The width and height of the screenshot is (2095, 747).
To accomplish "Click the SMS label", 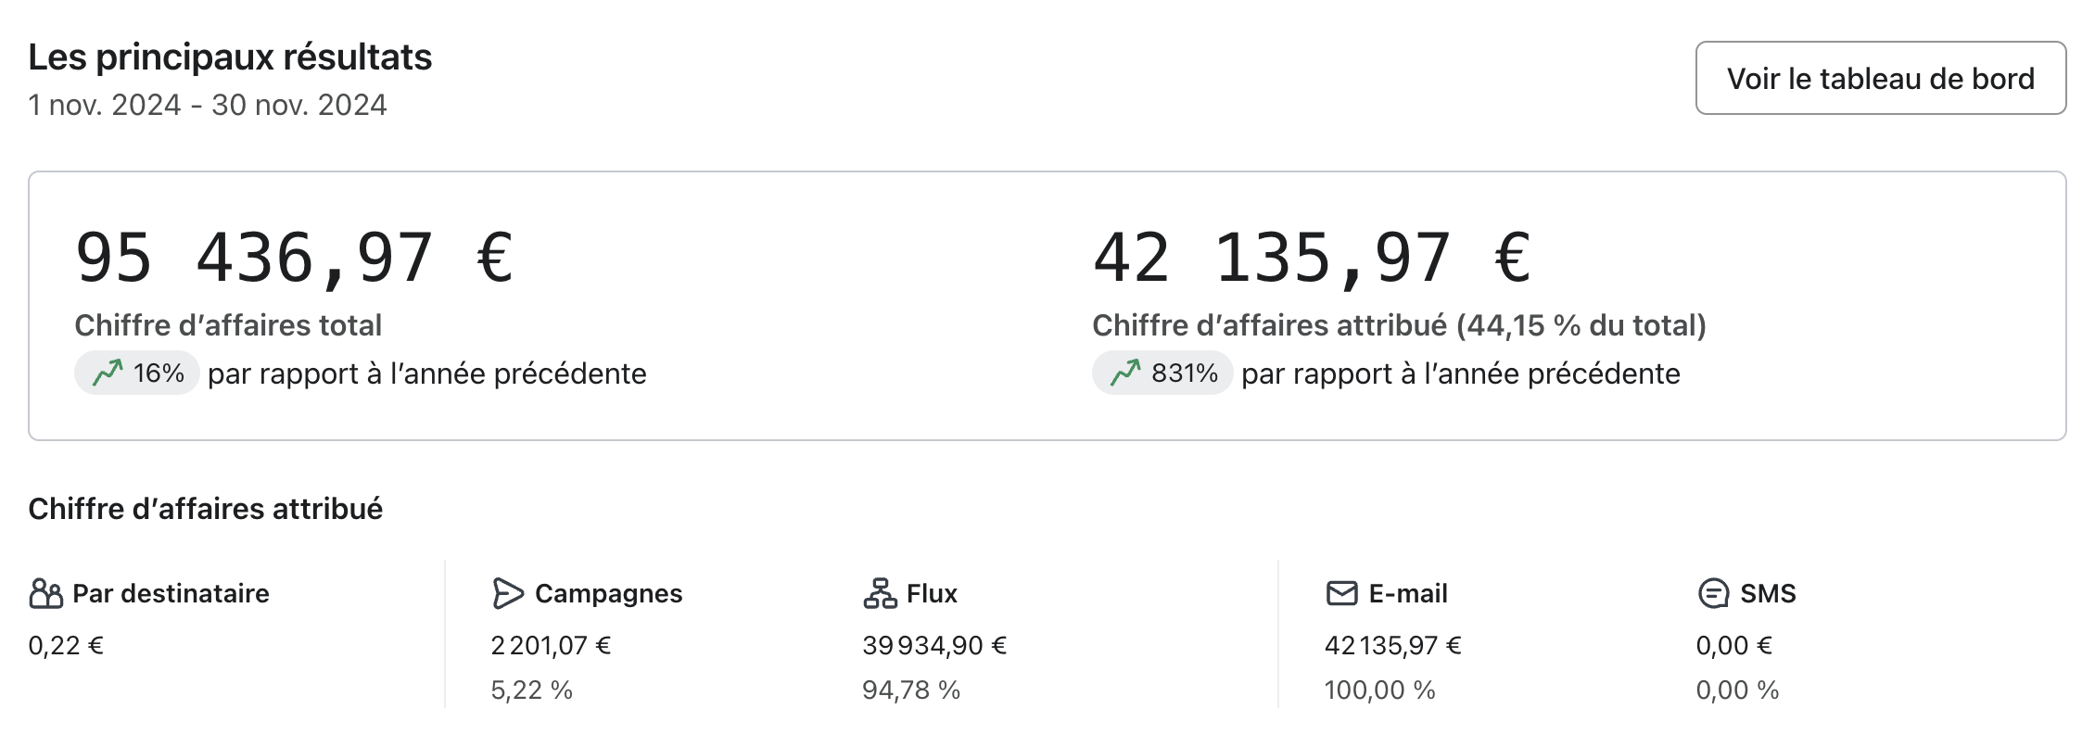I will click(1768, 593).
